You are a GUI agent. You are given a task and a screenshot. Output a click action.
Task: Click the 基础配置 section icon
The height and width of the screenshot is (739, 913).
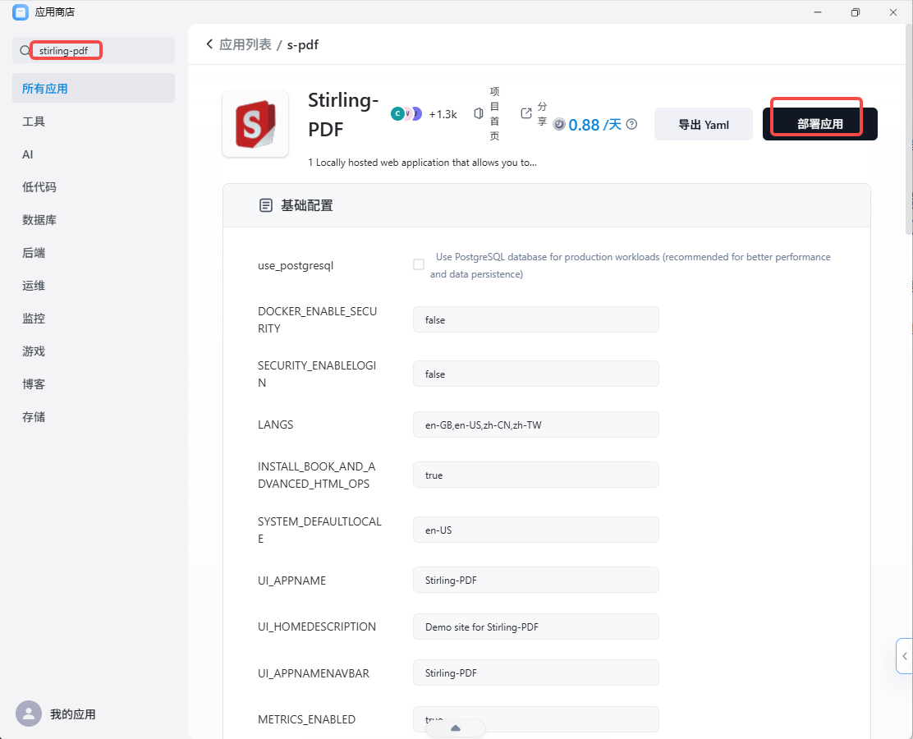click(x=265, y=205)
